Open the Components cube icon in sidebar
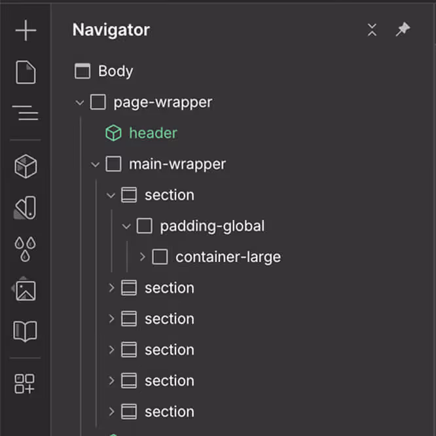This screenshot has height=436, width=436. coord(26,166)
